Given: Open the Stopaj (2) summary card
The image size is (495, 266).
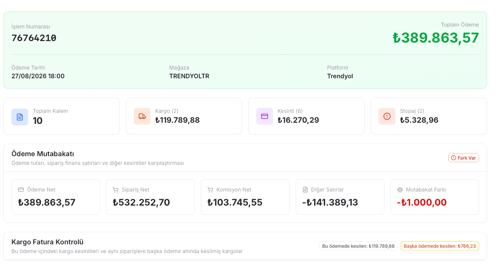Looking at the screenshot, I should (x=429, y=116).
